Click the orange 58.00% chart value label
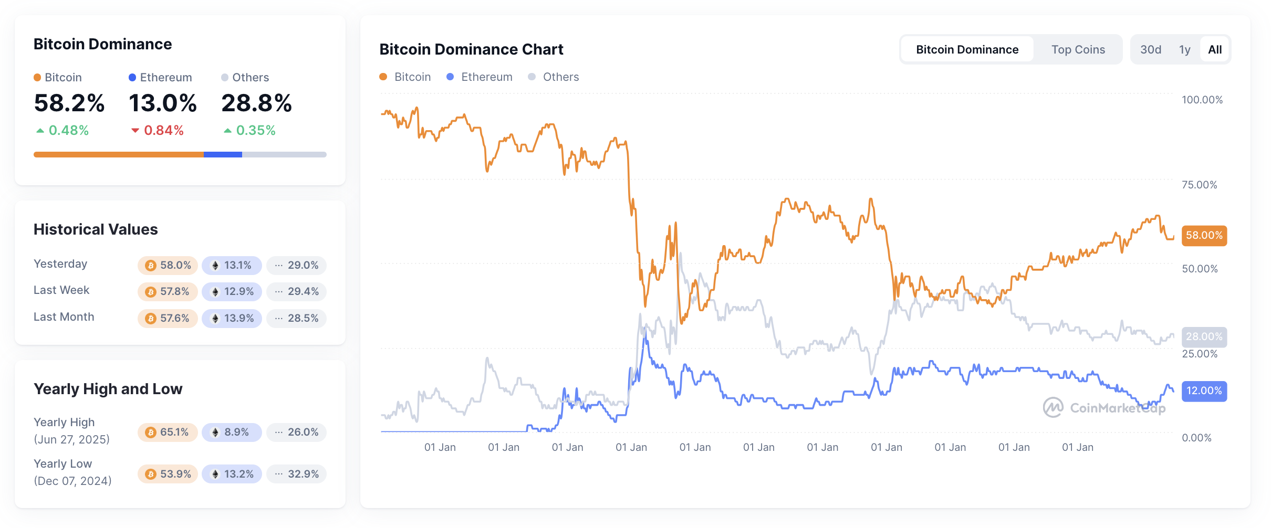Viewport: 1271px width, 528px height. pos(1204,236)
